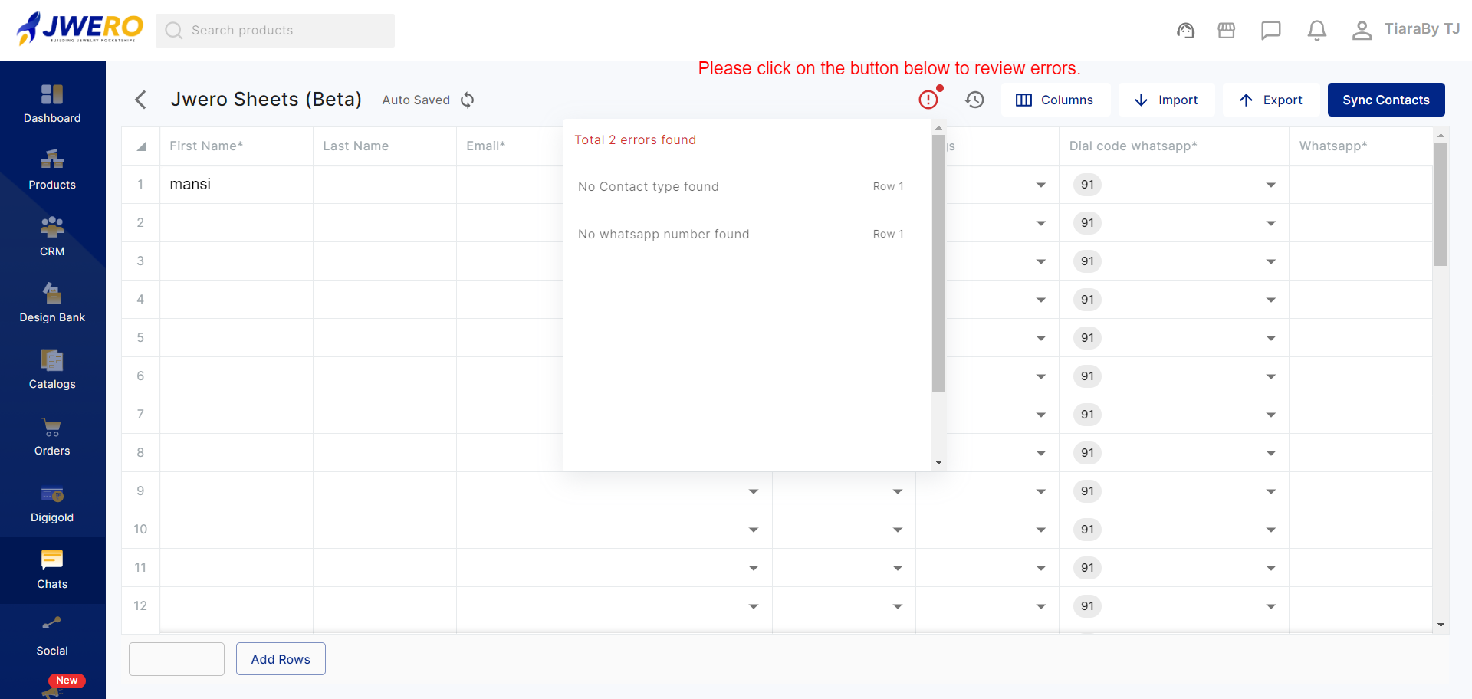Expand dial code dropdown in row 5
1472x699 pixels.
[x=1270, y=338]
